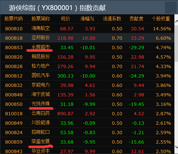Image resolution: width=178 pixels, height=154 pixels.
Task: Click the vertical scrollbar thumb
Action: (176, 44)
